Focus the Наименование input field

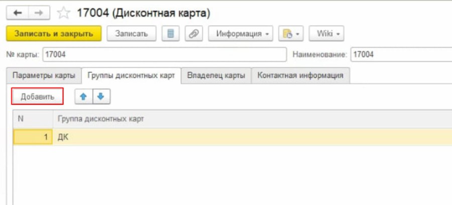point(401,54)
